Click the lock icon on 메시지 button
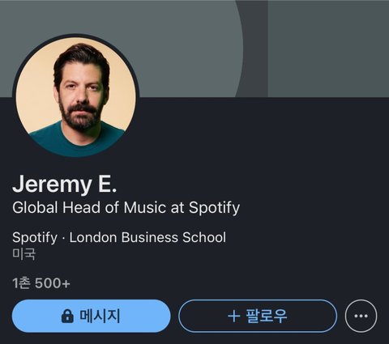Viewport: 389px width, 344px height. coord(67,316)
